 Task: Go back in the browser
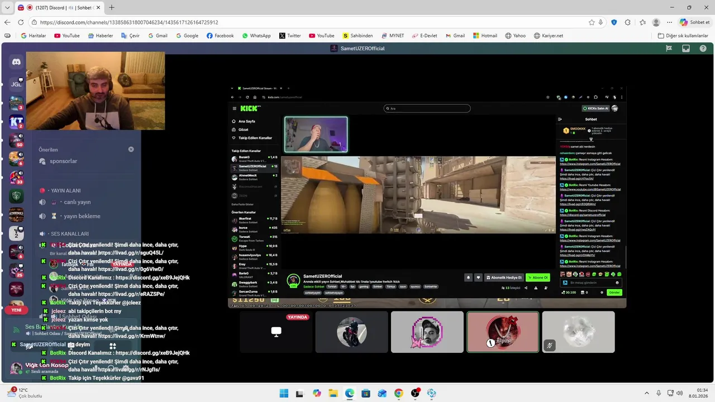click(x=7, y=22)
